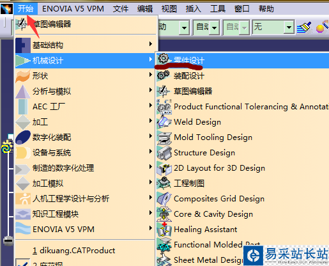This screenshot has width=329, height=266.
Task: Select 草图编辑器 at top of Start menu
Action: click(x=86, y=24)
